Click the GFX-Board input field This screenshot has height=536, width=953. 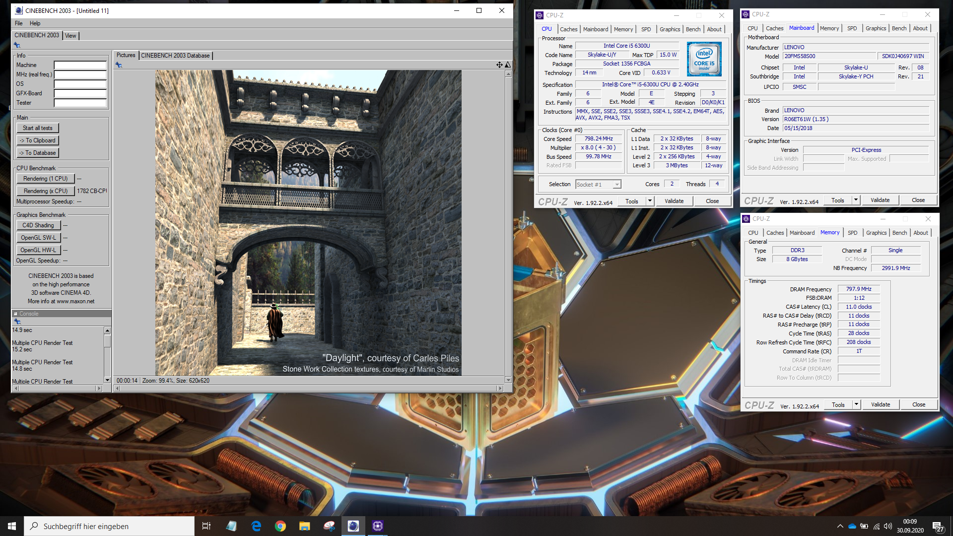pyautogui.click(x=80, y=93)
